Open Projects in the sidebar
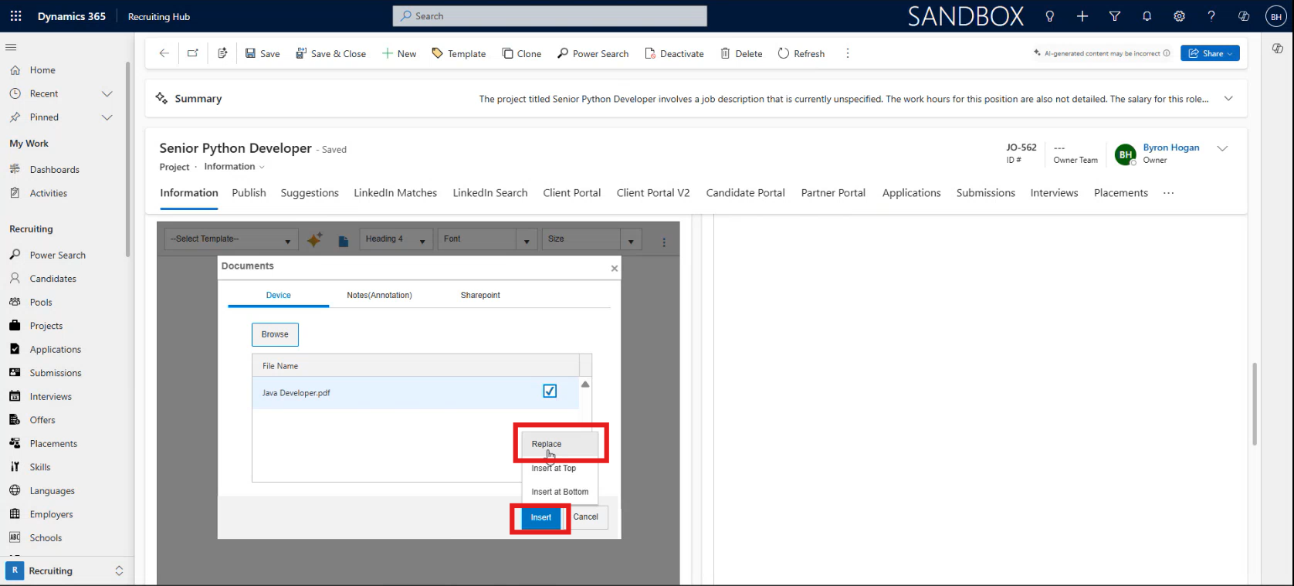This screenshot has width=1294, height=586. pyautogui.click(x=46, y=326)
